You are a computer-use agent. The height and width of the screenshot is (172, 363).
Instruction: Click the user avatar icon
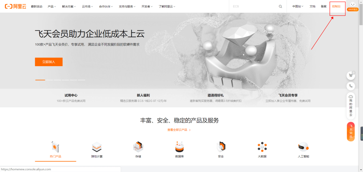tap(353, 4)
